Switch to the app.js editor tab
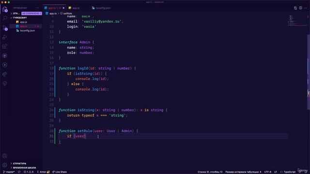Viewport: 310px width, 174px height. click(76, 8)
